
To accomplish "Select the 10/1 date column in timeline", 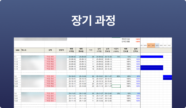I will pyautogui.click(x=165, y=45).
